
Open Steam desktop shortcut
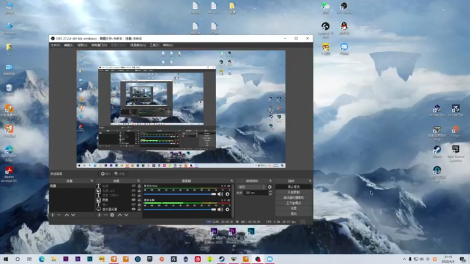point(437,152)
